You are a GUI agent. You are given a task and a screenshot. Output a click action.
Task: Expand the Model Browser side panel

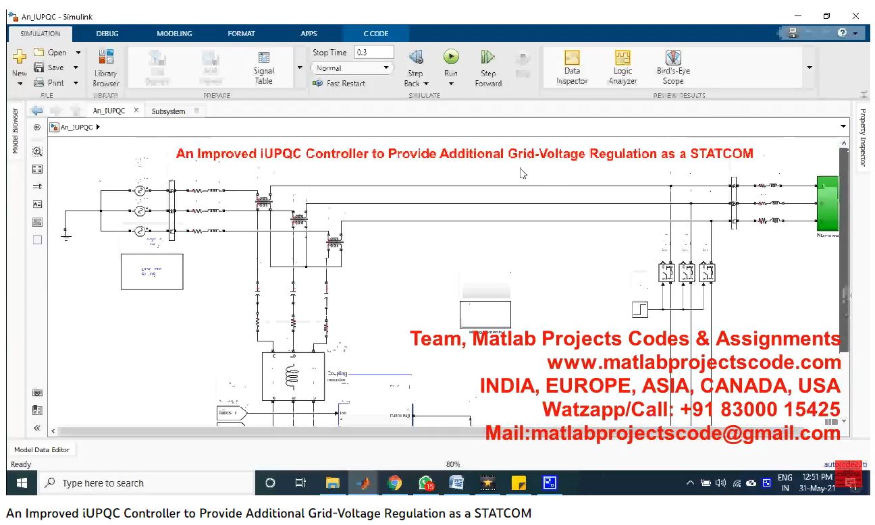(16, 132)
